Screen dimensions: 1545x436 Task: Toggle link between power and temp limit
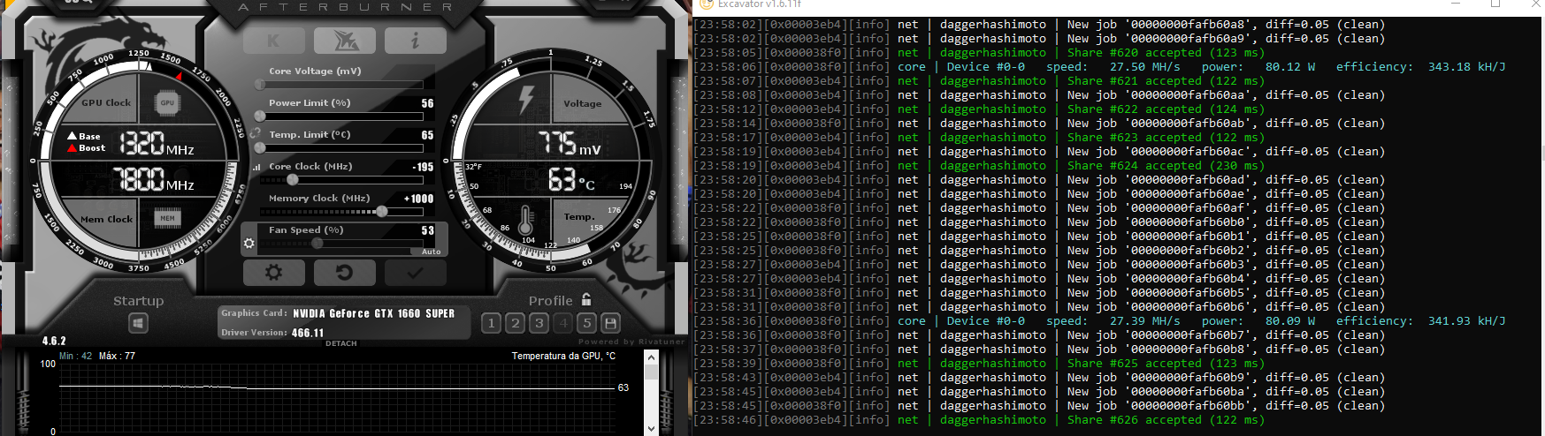point(256,134)
